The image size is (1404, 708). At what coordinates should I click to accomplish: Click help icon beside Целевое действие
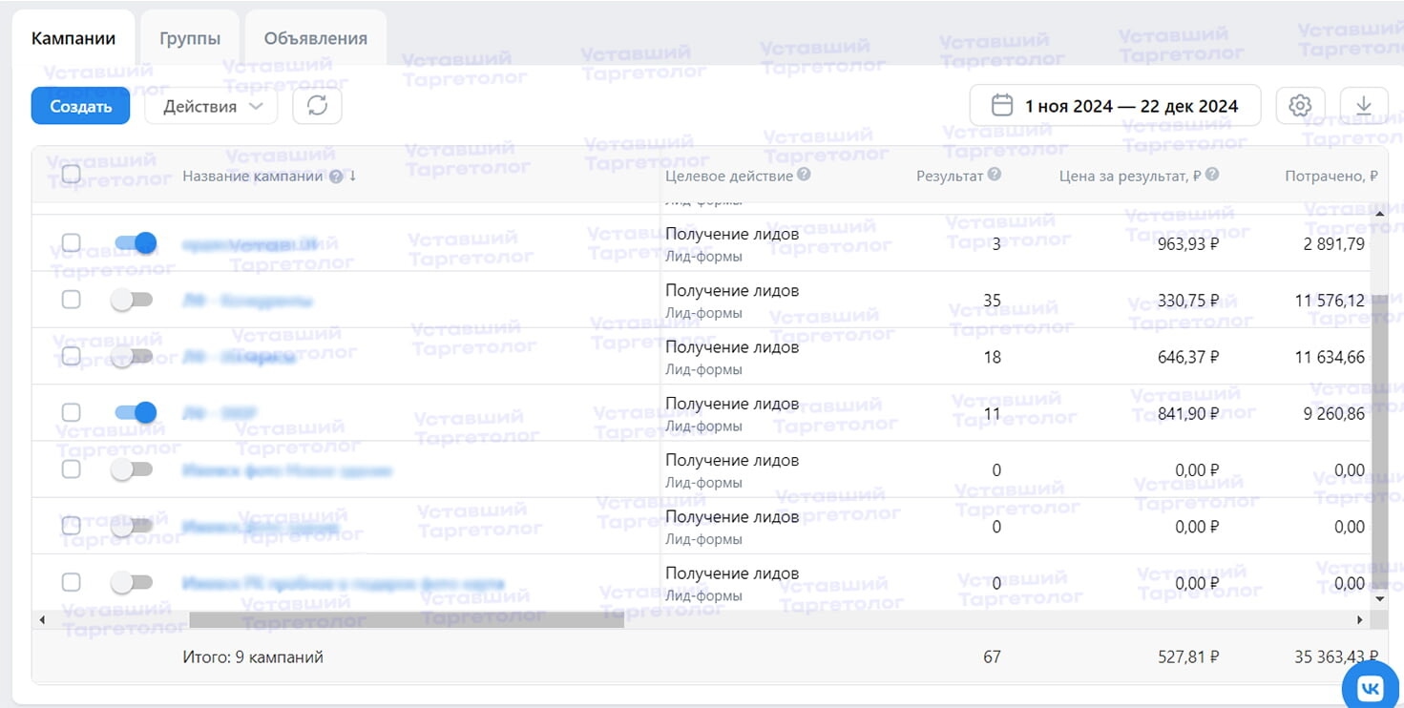tap(804, 176)
